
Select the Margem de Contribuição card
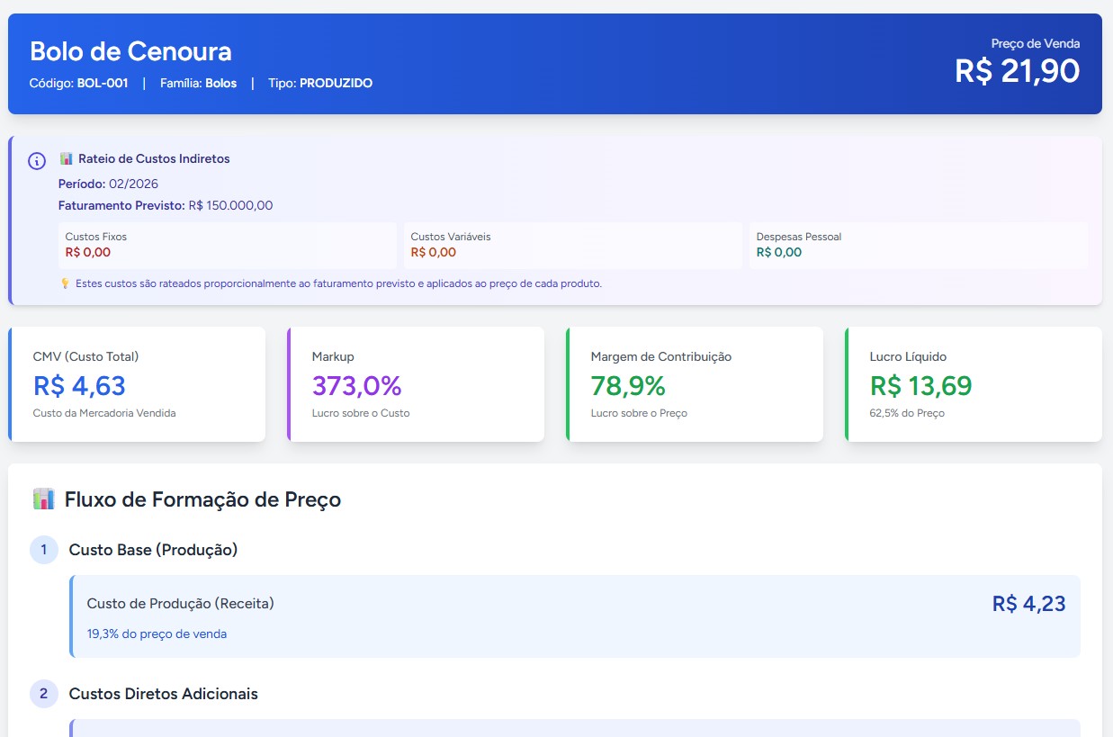[695, 384]
